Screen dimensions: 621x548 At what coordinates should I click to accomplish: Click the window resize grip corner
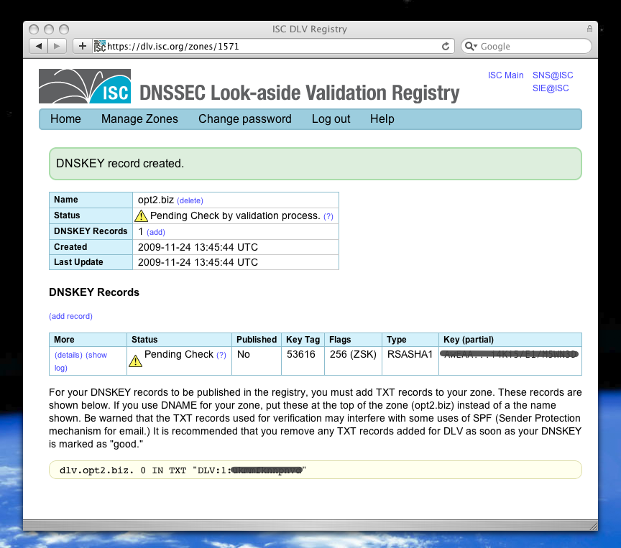click(x=593, y=526)
